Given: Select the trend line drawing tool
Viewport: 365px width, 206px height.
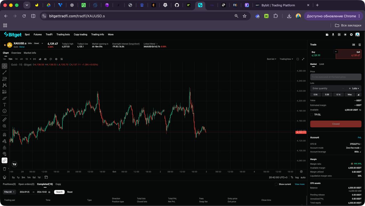Looking at the screenshot, I should pos(5,72).
